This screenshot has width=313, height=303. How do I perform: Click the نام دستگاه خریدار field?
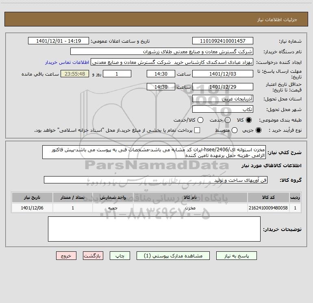pyautogui.click(x=162, y=51)
